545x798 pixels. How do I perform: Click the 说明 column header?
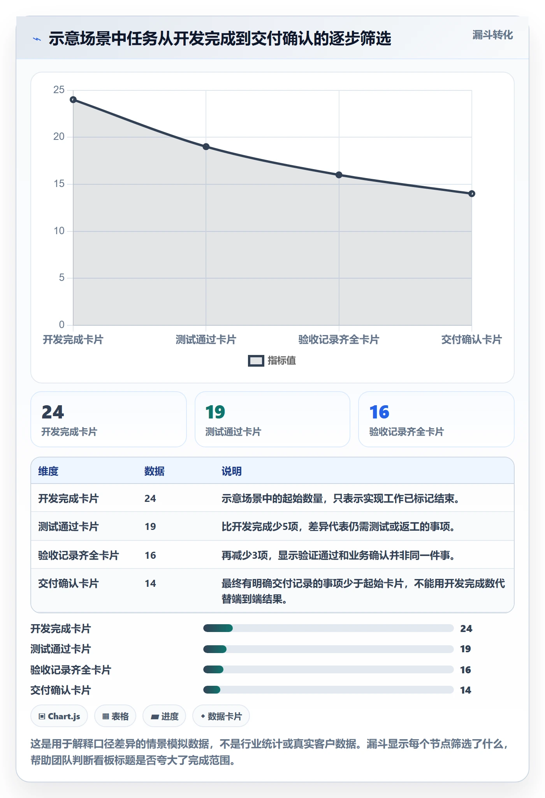232,471
